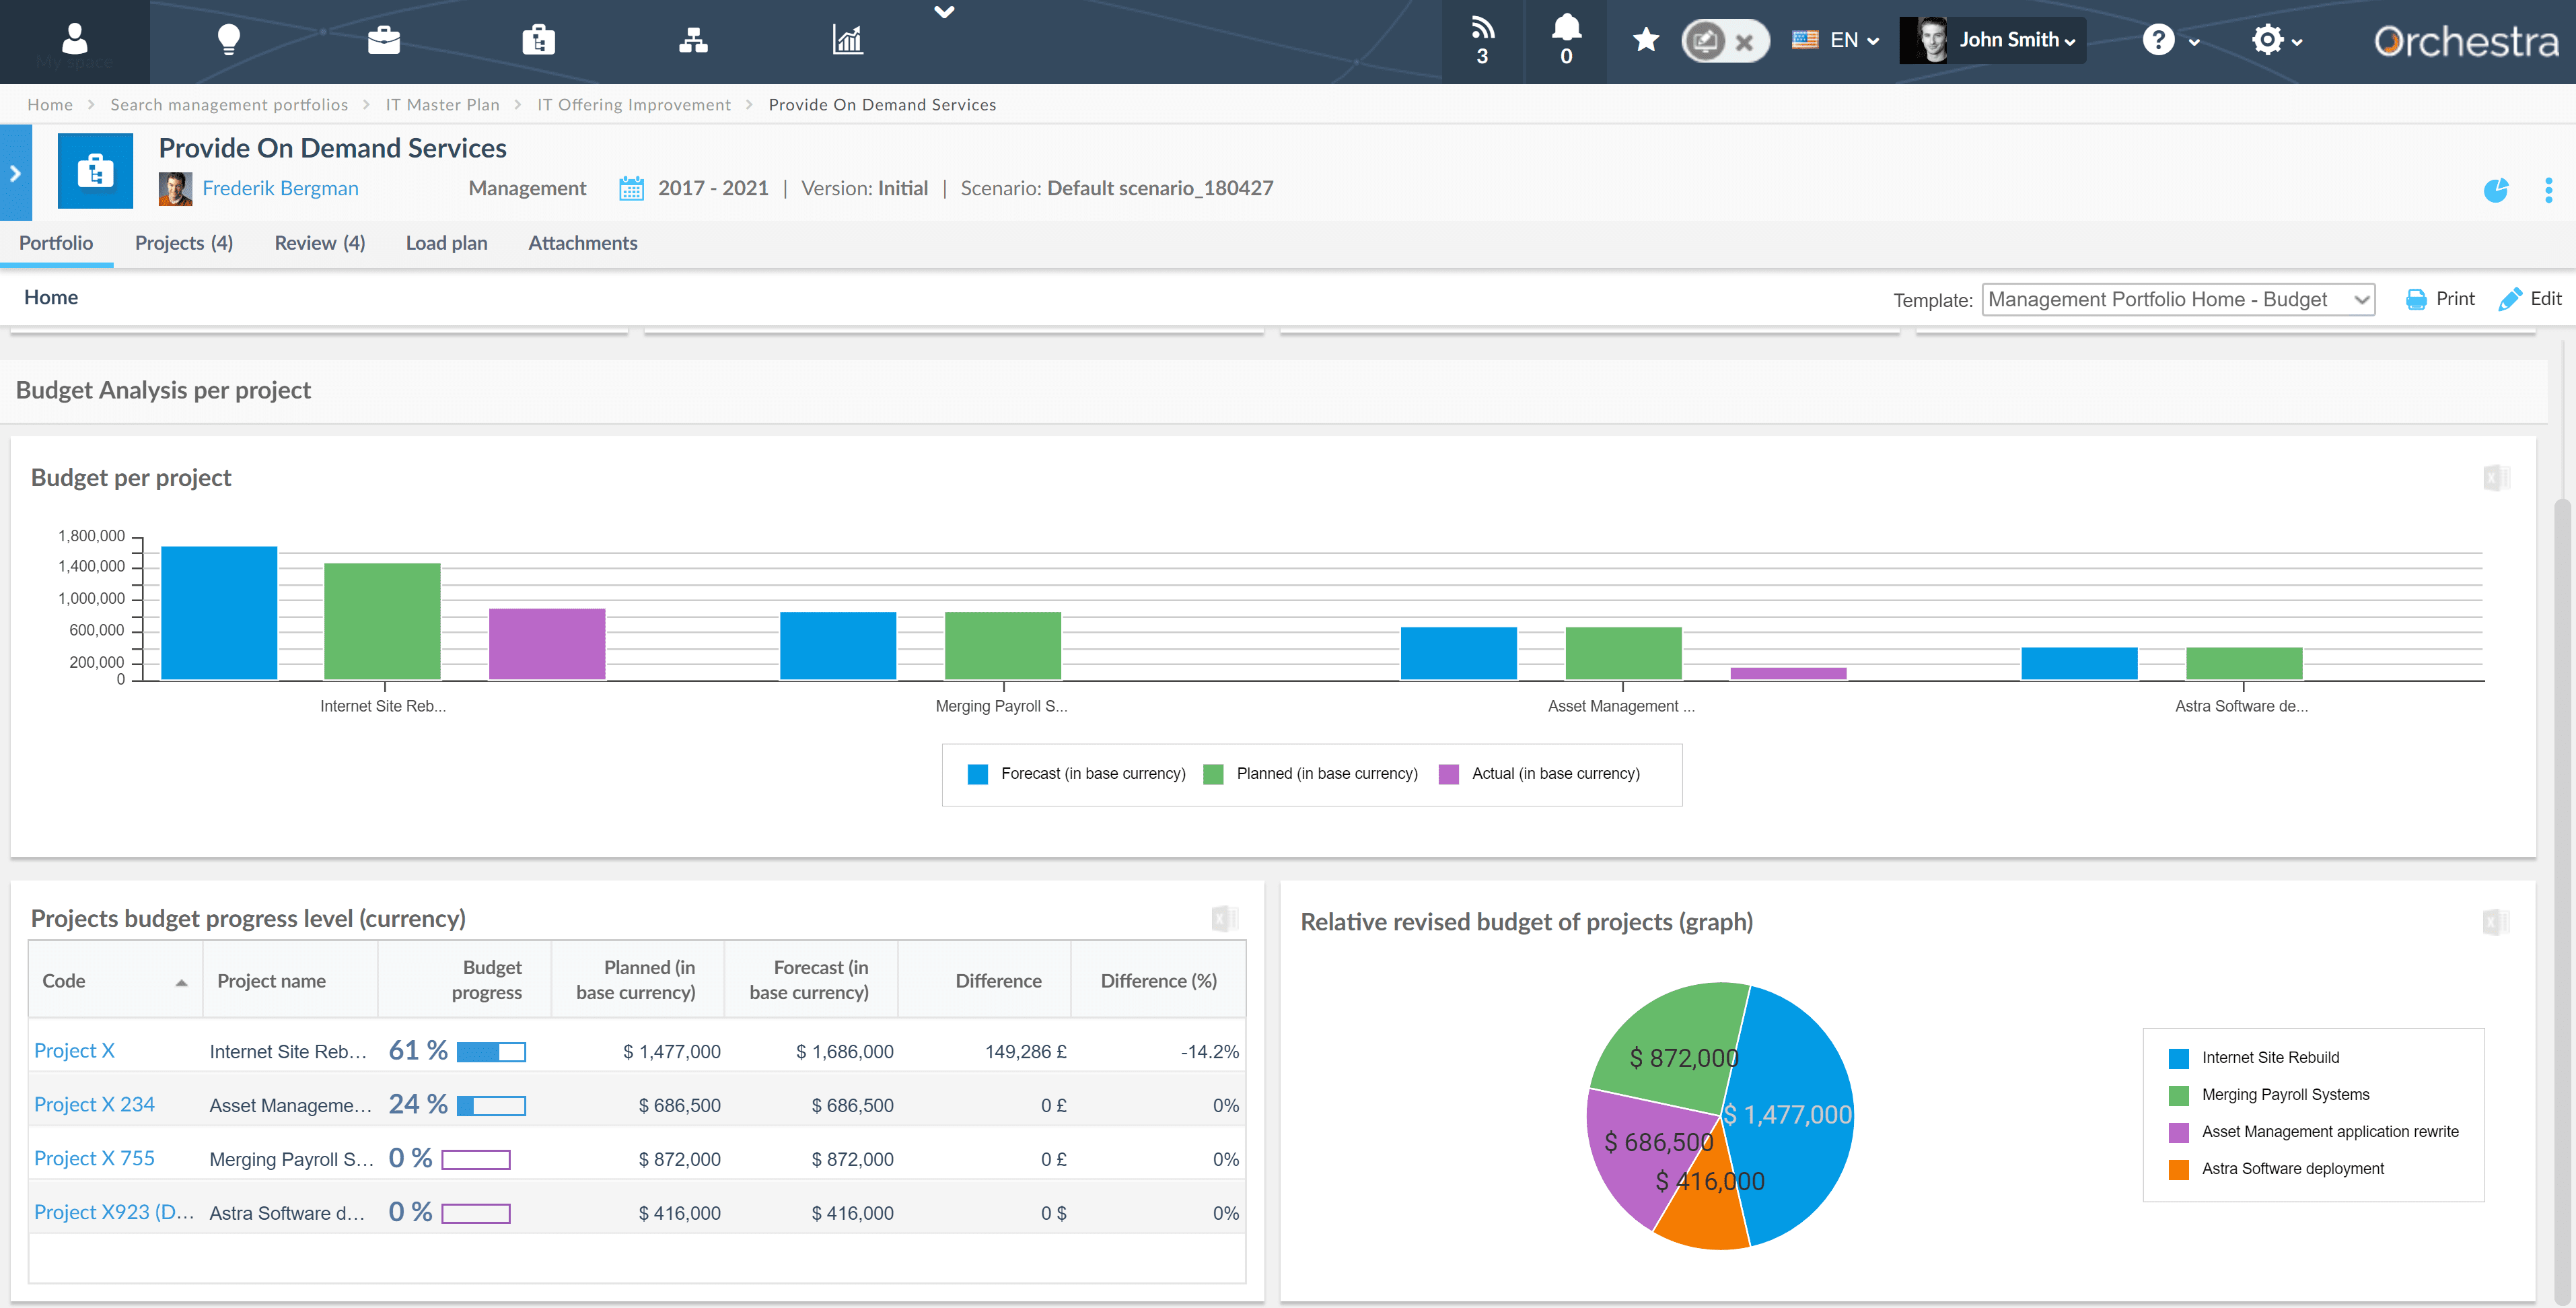Click the blue pie chart icon beside header
2576x1308 pixels.
click(2496, 189)
